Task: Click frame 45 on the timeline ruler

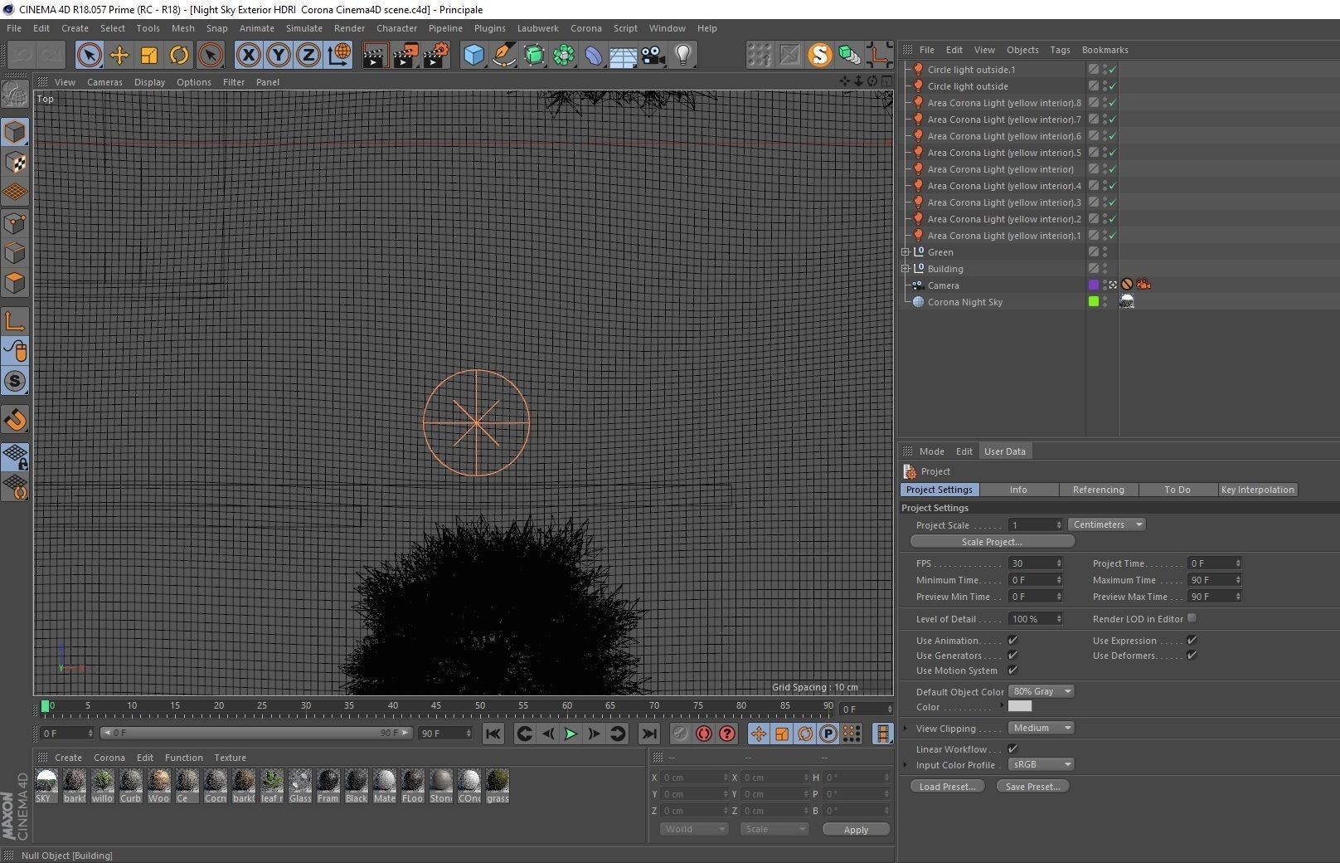Action: (x=436, y=706)
